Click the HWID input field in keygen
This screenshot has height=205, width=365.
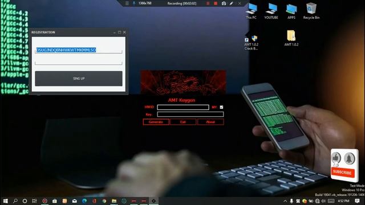pos(183,107)
